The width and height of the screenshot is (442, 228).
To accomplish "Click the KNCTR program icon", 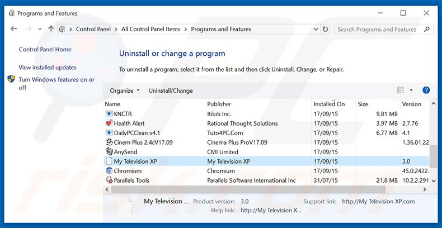I will pyautogui.click(x=109, y=114).
